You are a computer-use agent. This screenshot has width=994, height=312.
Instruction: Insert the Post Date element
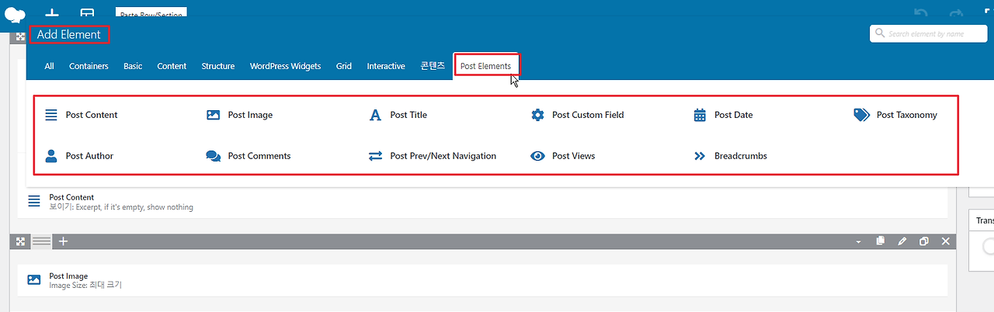[x=723, y=115]
